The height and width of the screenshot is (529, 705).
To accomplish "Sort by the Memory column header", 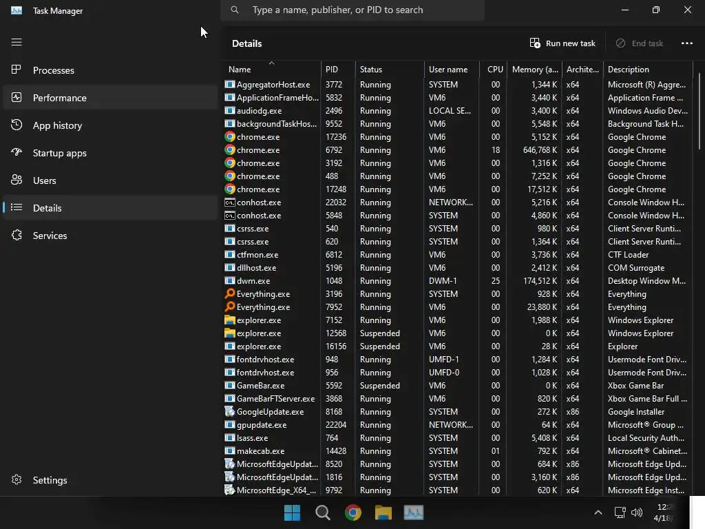I will 534,70.
